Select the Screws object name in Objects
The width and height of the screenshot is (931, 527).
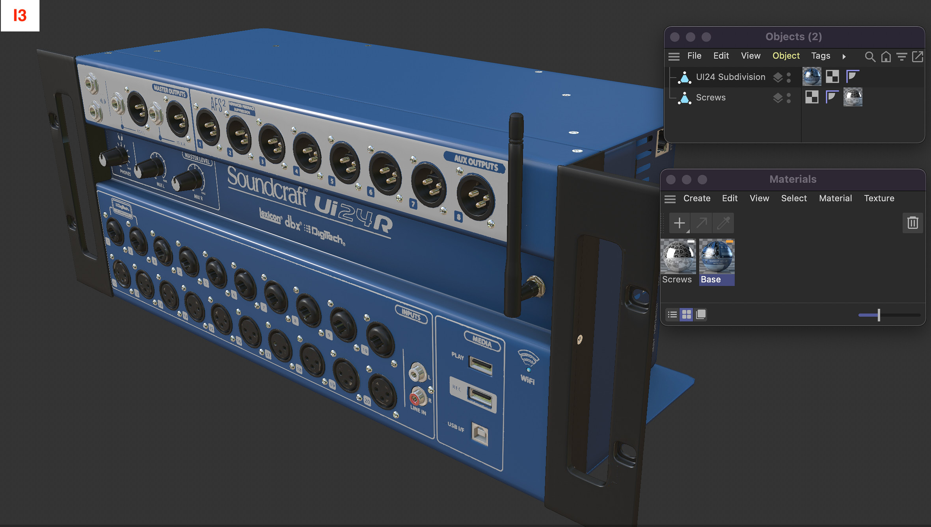coord(711,98)
